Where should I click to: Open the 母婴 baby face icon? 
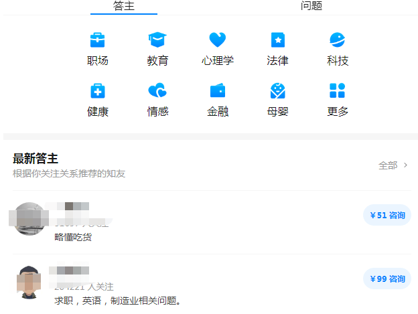point(277,90)
